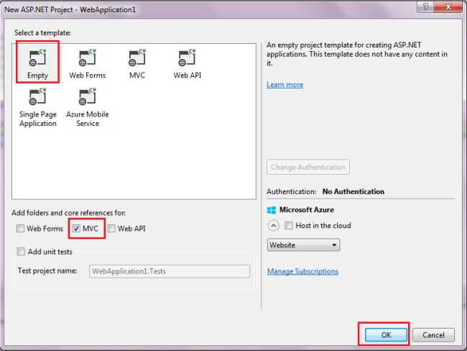Pick the Single Page Application template
467x351 pixels.
38,107
